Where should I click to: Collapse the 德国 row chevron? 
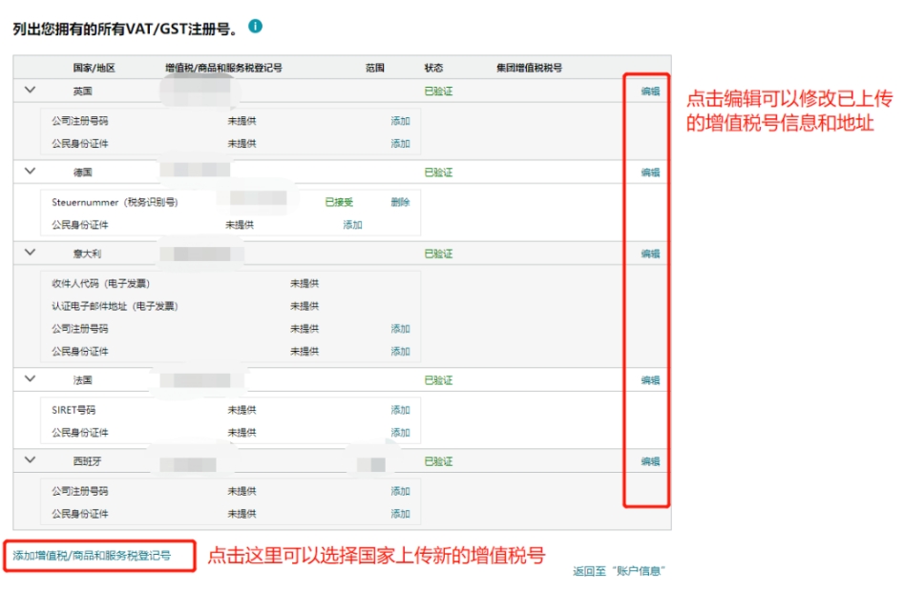point(30,171)
